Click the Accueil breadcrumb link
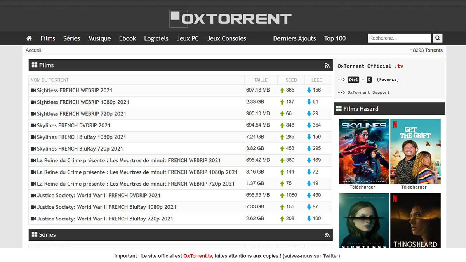Screen dimensions: 466x262 [33, 50]
